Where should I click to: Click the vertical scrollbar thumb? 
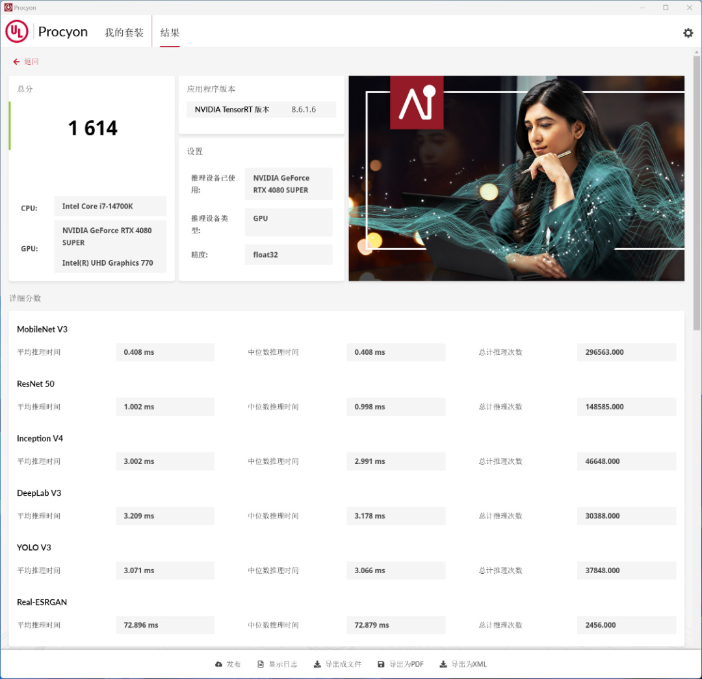click(697, 194)
